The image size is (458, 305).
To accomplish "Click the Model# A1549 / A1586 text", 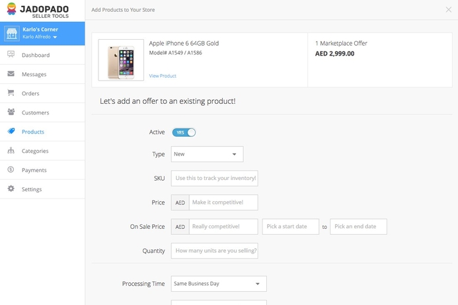I will click(x=175, y=53).
